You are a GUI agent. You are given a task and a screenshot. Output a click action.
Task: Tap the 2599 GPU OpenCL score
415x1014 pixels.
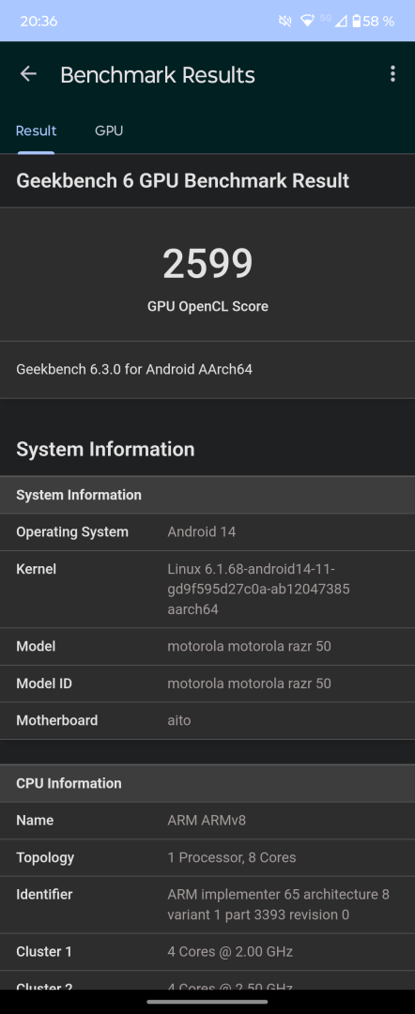tap(207, 265)
